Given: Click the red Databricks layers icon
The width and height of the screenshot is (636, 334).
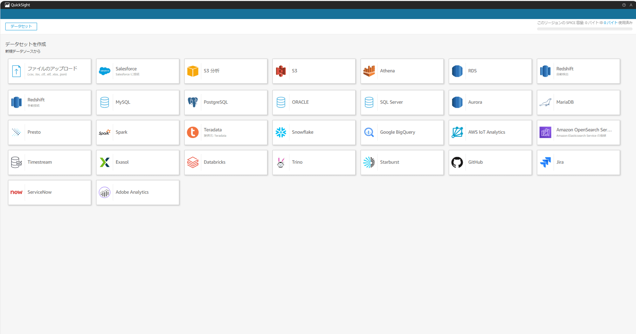Looking at the screenshot, I should 193,162.
